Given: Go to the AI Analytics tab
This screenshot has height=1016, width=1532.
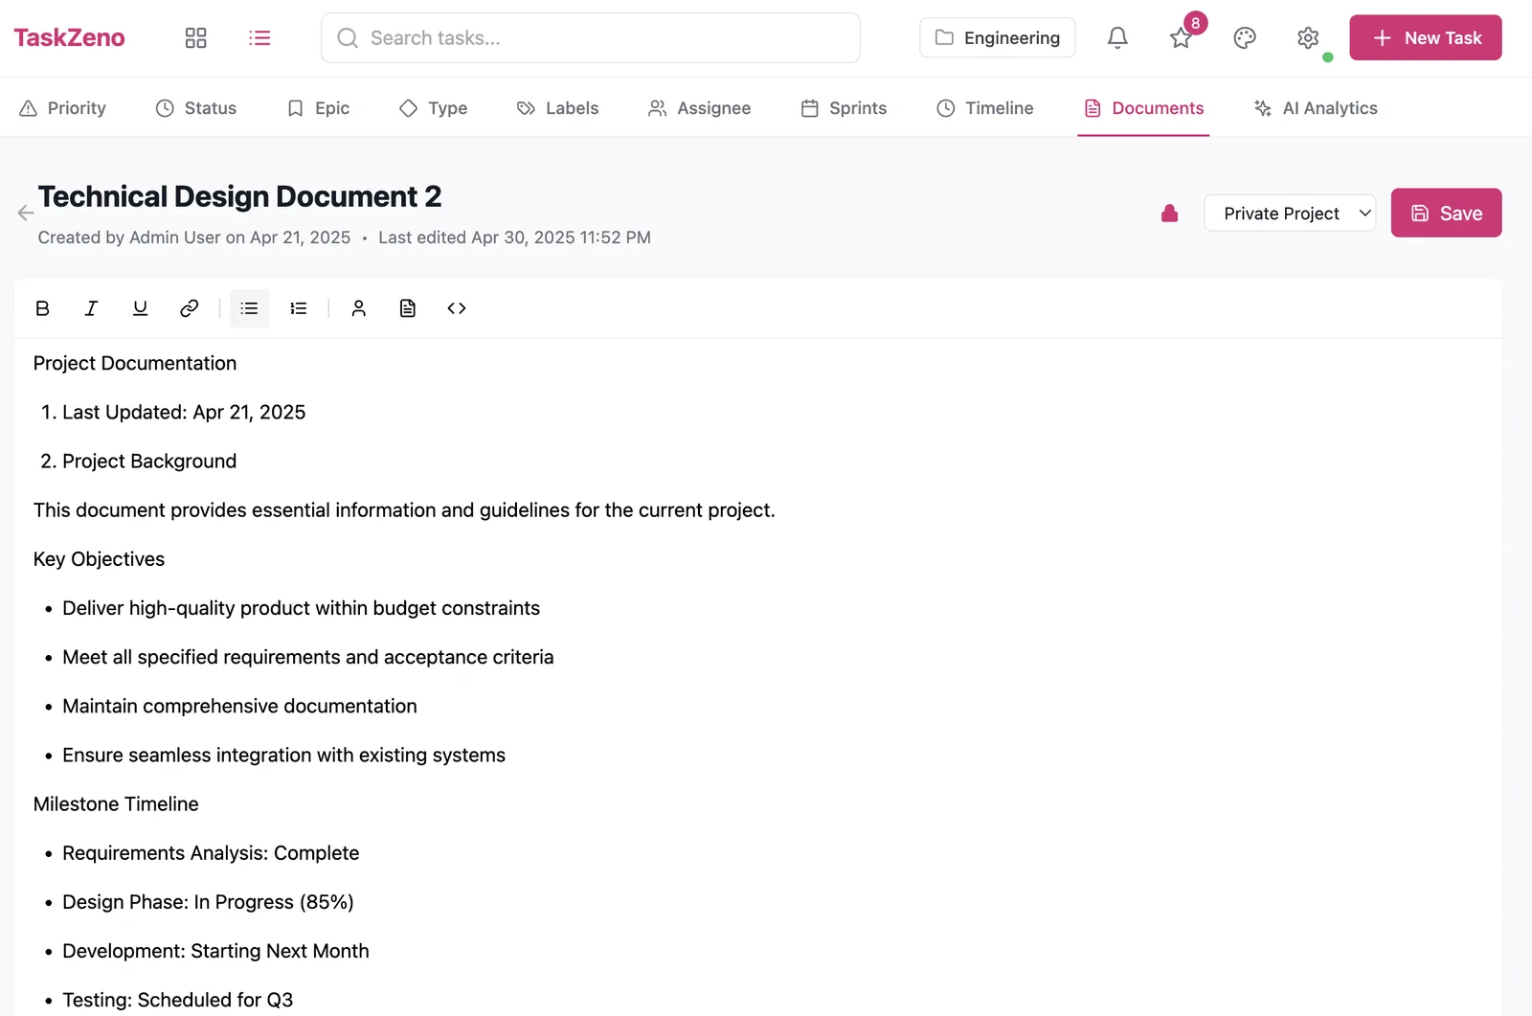Looking at the screenshot, I should tap(1316, 108).
